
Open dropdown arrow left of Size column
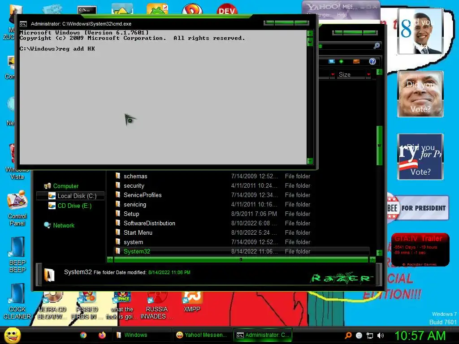pos(333,75)
